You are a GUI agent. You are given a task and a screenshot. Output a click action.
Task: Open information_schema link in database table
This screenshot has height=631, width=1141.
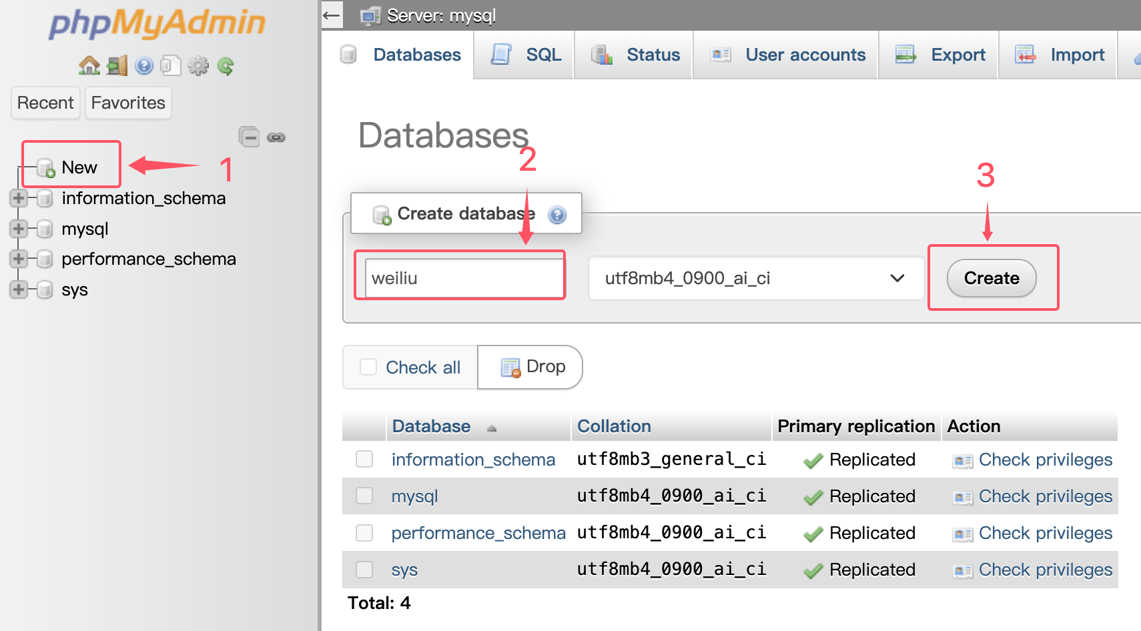(473, 460)
